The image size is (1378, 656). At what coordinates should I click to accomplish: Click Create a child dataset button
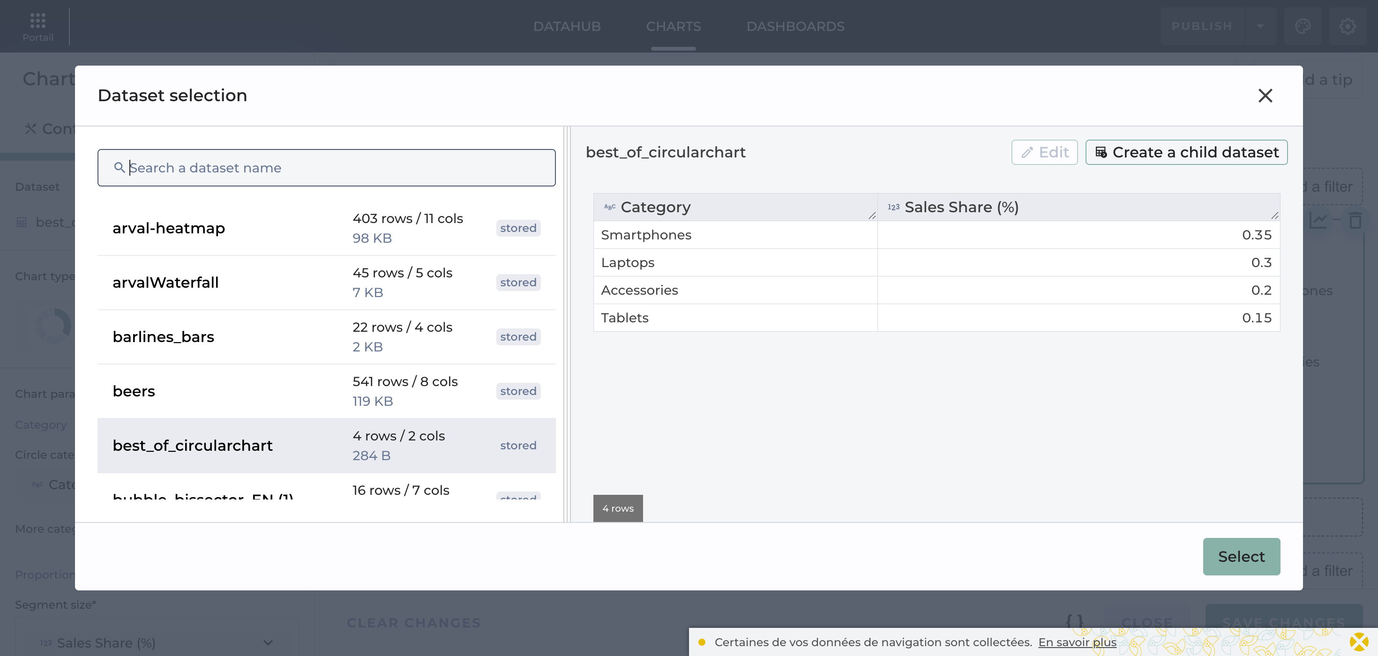tap(1186, 152)
